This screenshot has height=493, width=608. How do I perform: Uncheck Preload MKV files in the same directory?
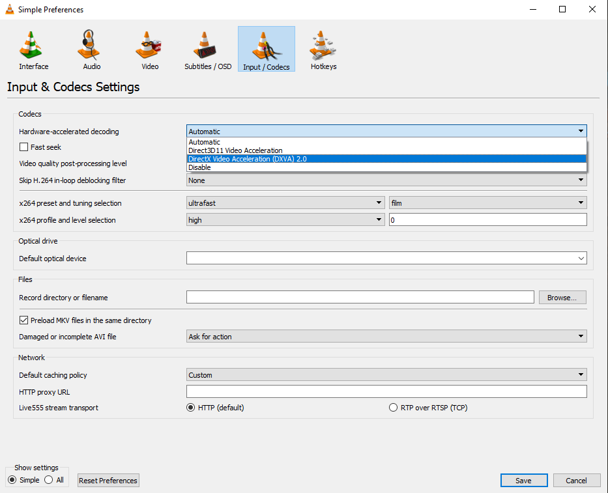pos(23,320)
